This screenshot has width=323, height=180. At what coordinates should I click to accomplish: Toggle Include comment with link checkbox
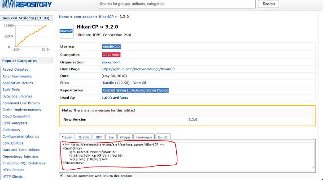[x=61, y=175]
